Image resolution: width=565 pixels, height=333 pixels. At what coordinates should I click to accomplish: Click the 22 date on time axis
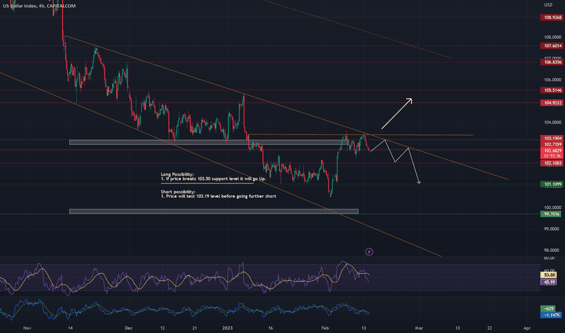pyautogui.click(x=489, y=328)
